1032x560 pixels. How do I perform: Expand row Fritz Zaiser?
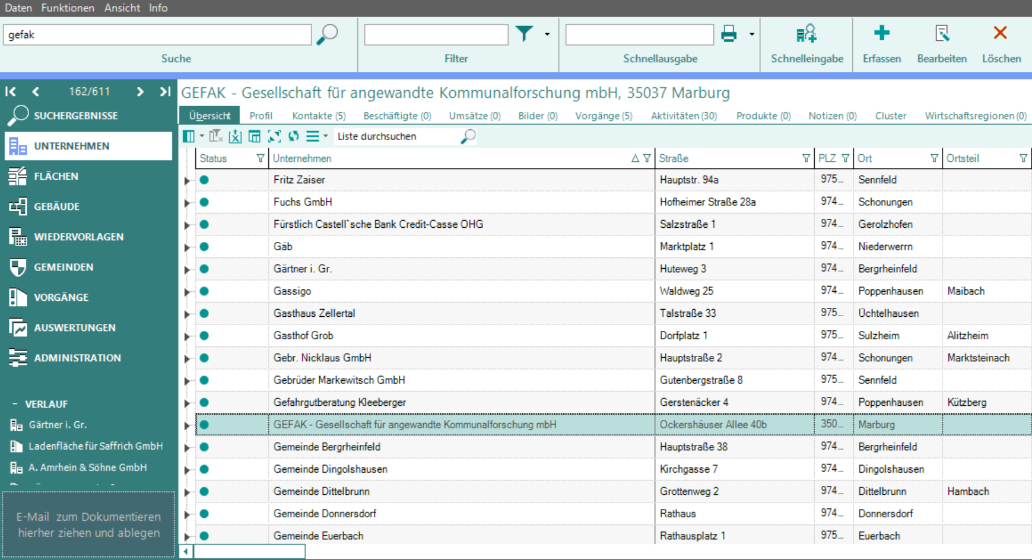click(187, 180)
